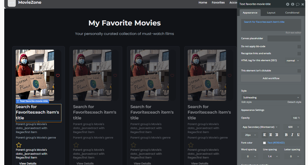Switch to the Appearance tab
308x165 pixels.
[250, 13]
